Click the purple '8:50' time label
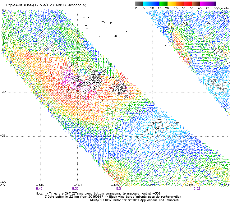The image size is (230, 202). coord(75,189)
